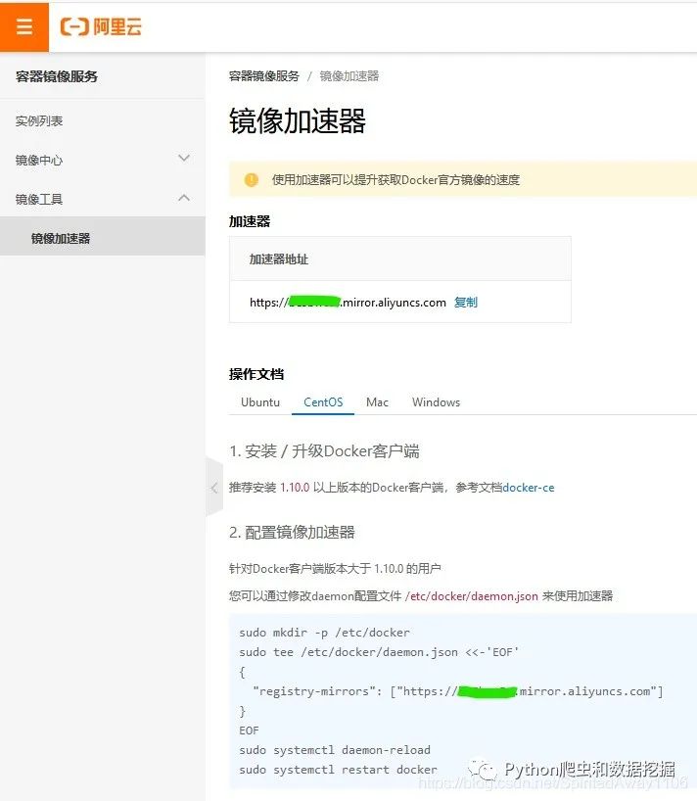The image size is (697, 801).
Task: Click the 容器镜像服务 sidebar title
Action: (57, 76)
